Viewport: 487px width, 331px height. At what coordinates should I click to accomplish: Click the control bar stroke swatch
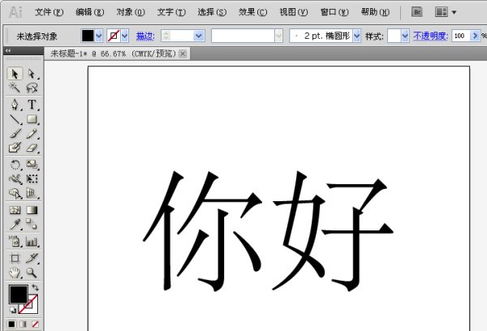(x=114, y=36)
